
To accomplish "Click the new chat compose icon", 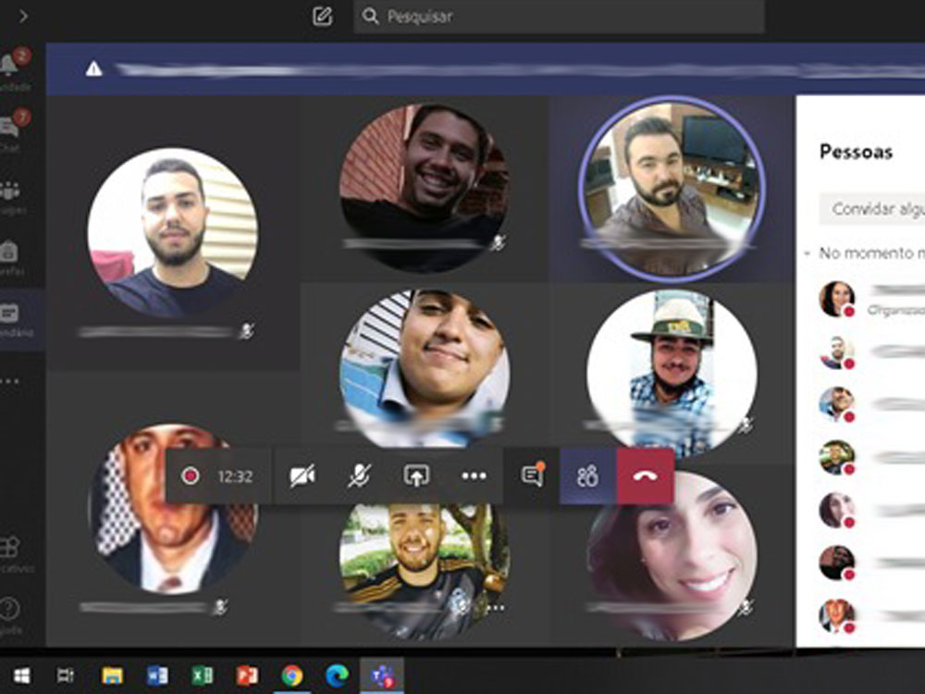I will [x=322, y=17].
